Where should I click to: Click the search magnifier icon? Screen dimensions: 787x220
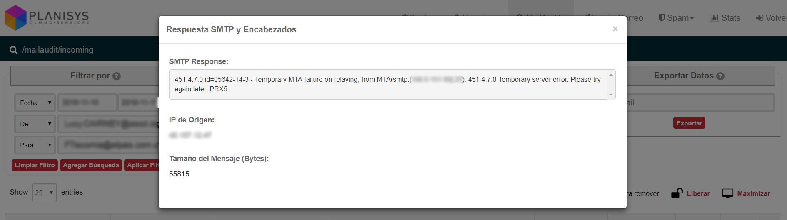14,50
